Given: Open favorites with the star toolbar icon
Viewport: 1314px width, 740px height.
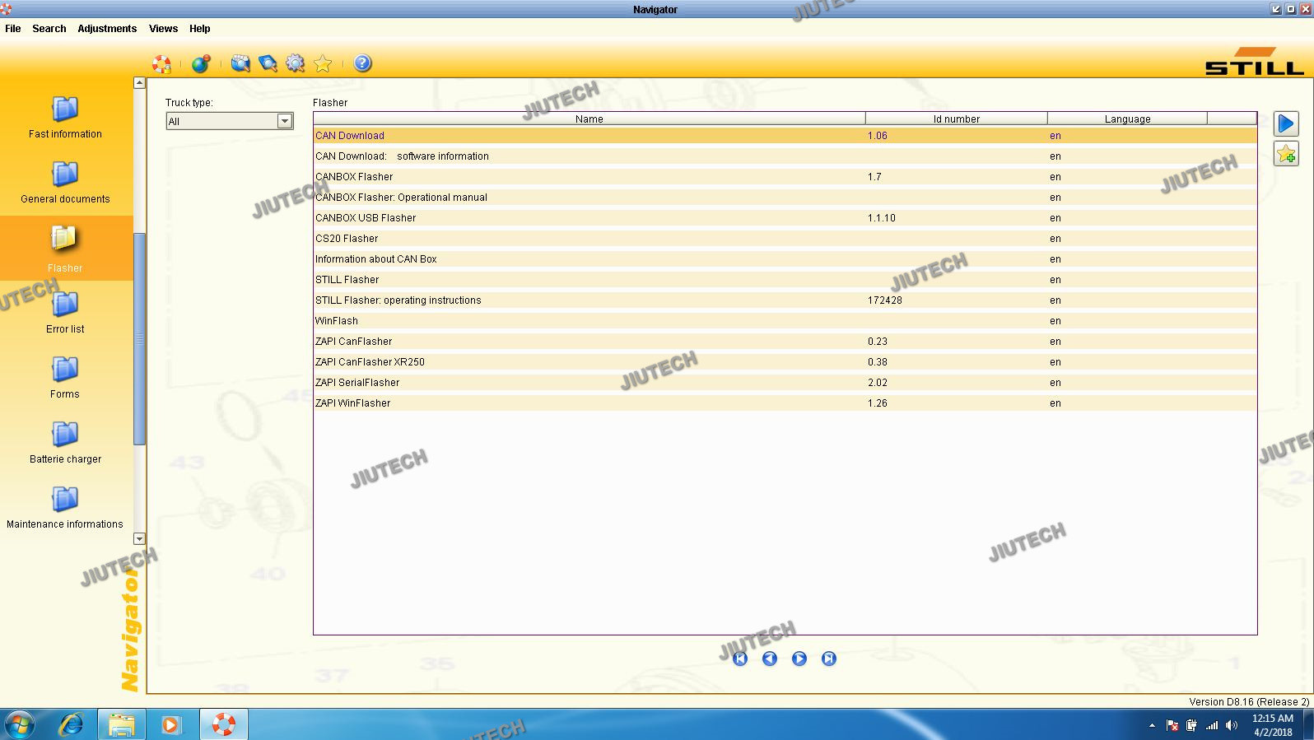Looking at the screenshot, I should pos(323,63).
